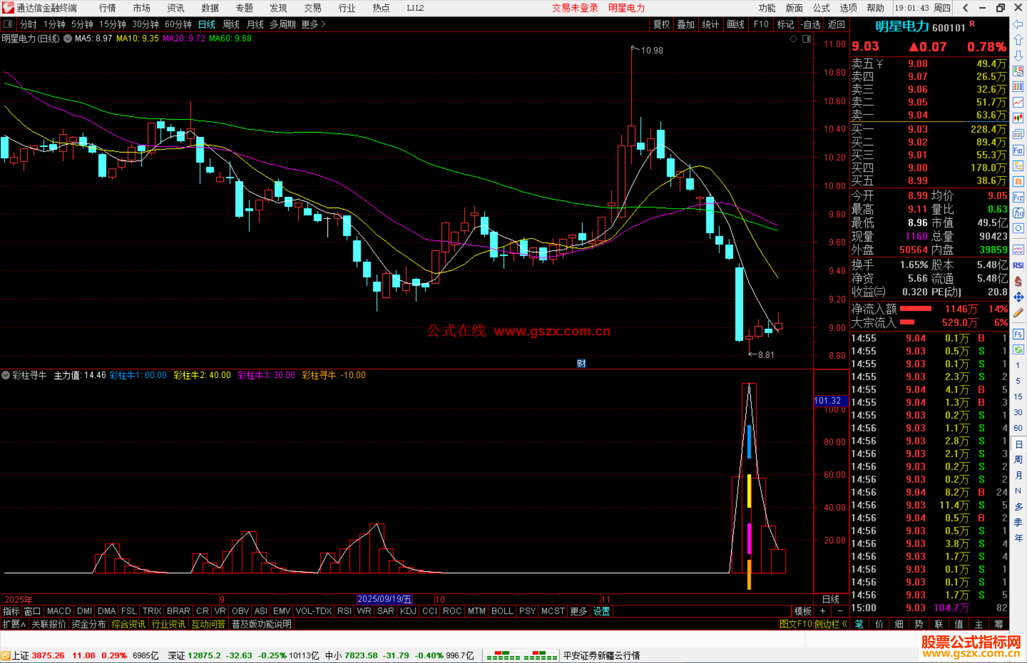The image size is (1027, 663).
Task: Toggle the 彩柱寻牛 indicator round button
Action: tap(6, 375)
